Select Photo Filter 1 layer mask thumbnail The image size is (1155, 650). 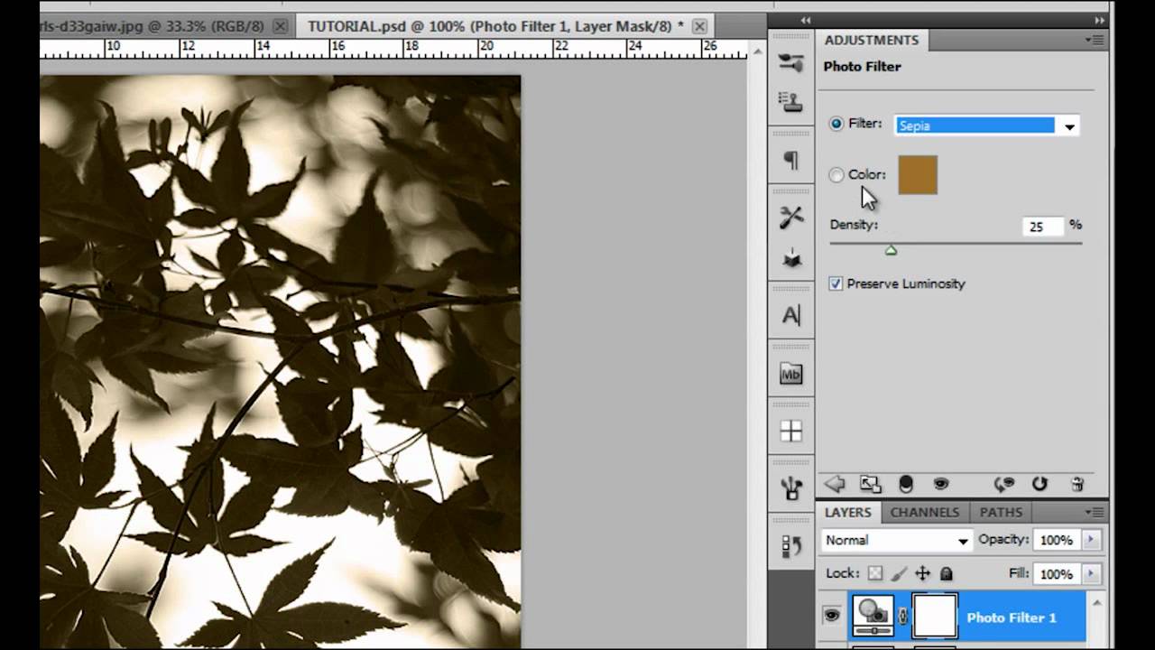tap(935, 617)
